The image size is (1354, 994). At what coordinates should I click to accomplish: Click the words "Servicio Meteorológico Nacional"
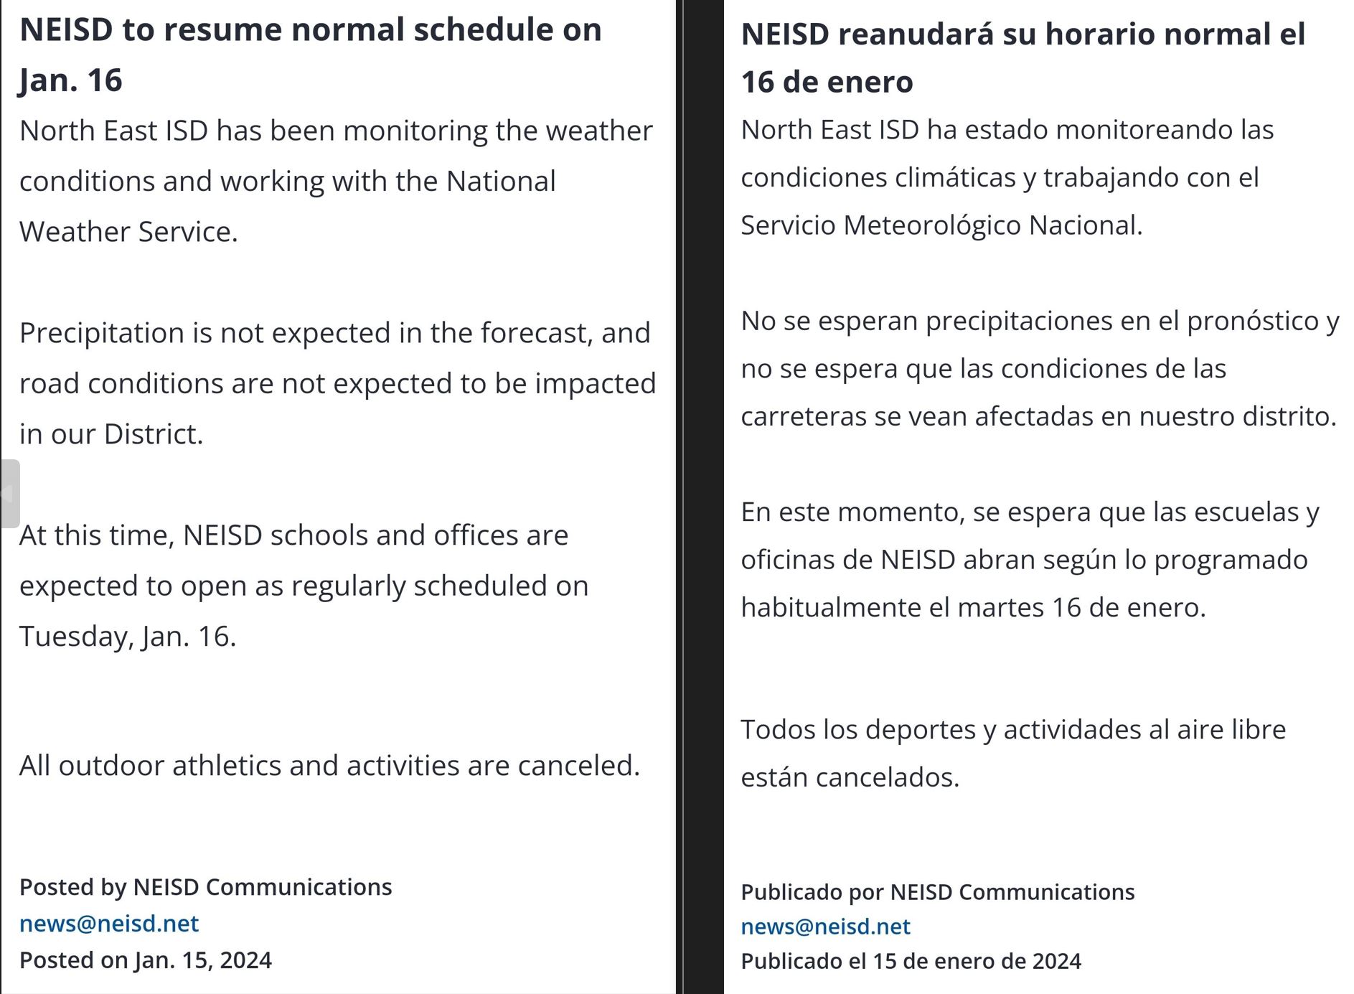pyautogui.click(x=940, y=225)
